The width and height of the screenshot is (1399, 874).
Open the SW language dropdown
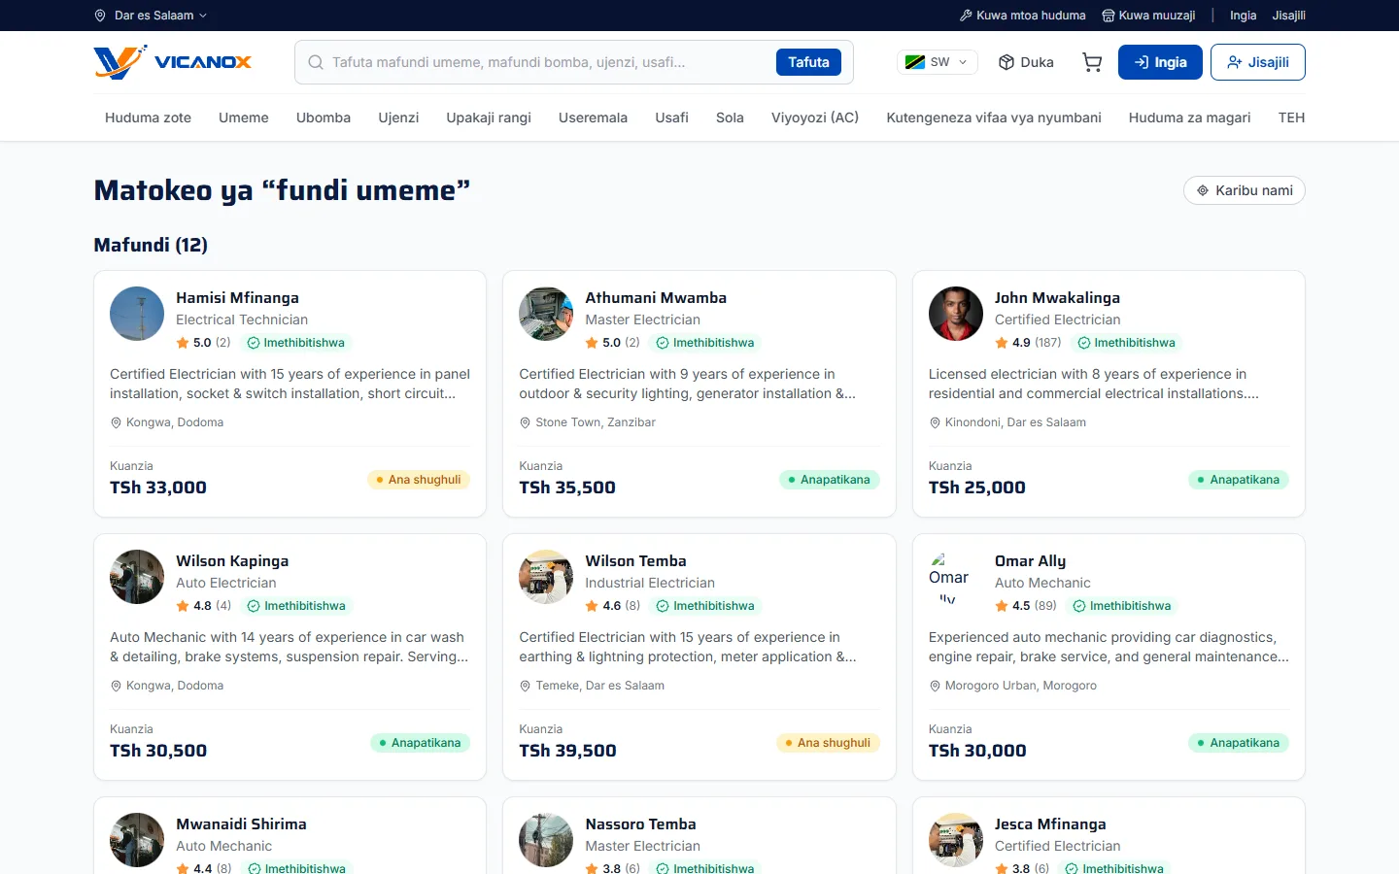click(x=937, y=62)
